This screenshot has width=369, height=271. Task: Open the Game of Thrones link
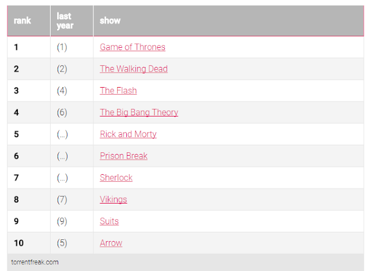(133, 47)
